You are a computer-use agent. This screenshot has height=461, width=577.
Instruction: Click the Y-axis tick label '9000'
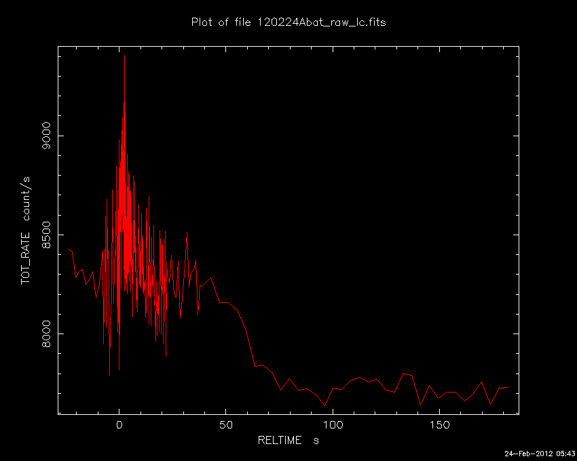coord(46,136)
